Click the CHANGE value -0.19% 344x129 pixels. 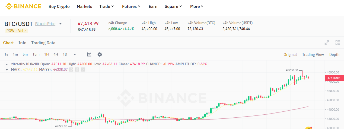coord(168,64)
